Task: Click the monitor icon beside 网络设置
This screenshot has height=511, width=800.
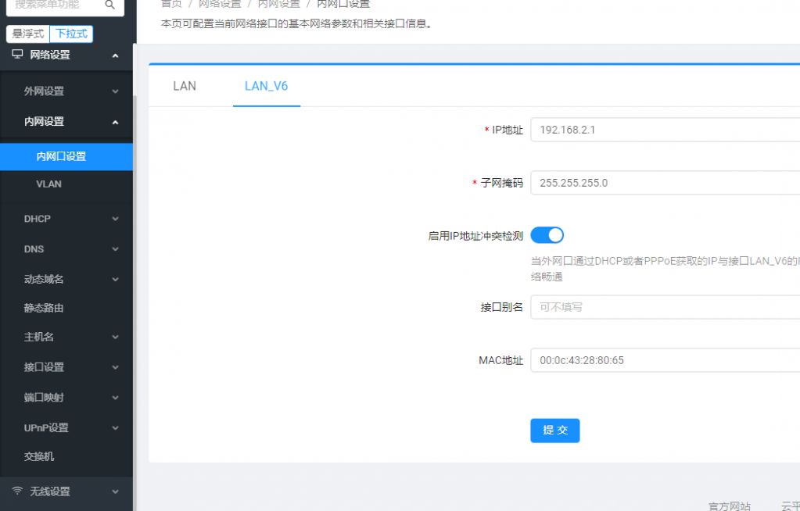Action: tap(17, 55)
